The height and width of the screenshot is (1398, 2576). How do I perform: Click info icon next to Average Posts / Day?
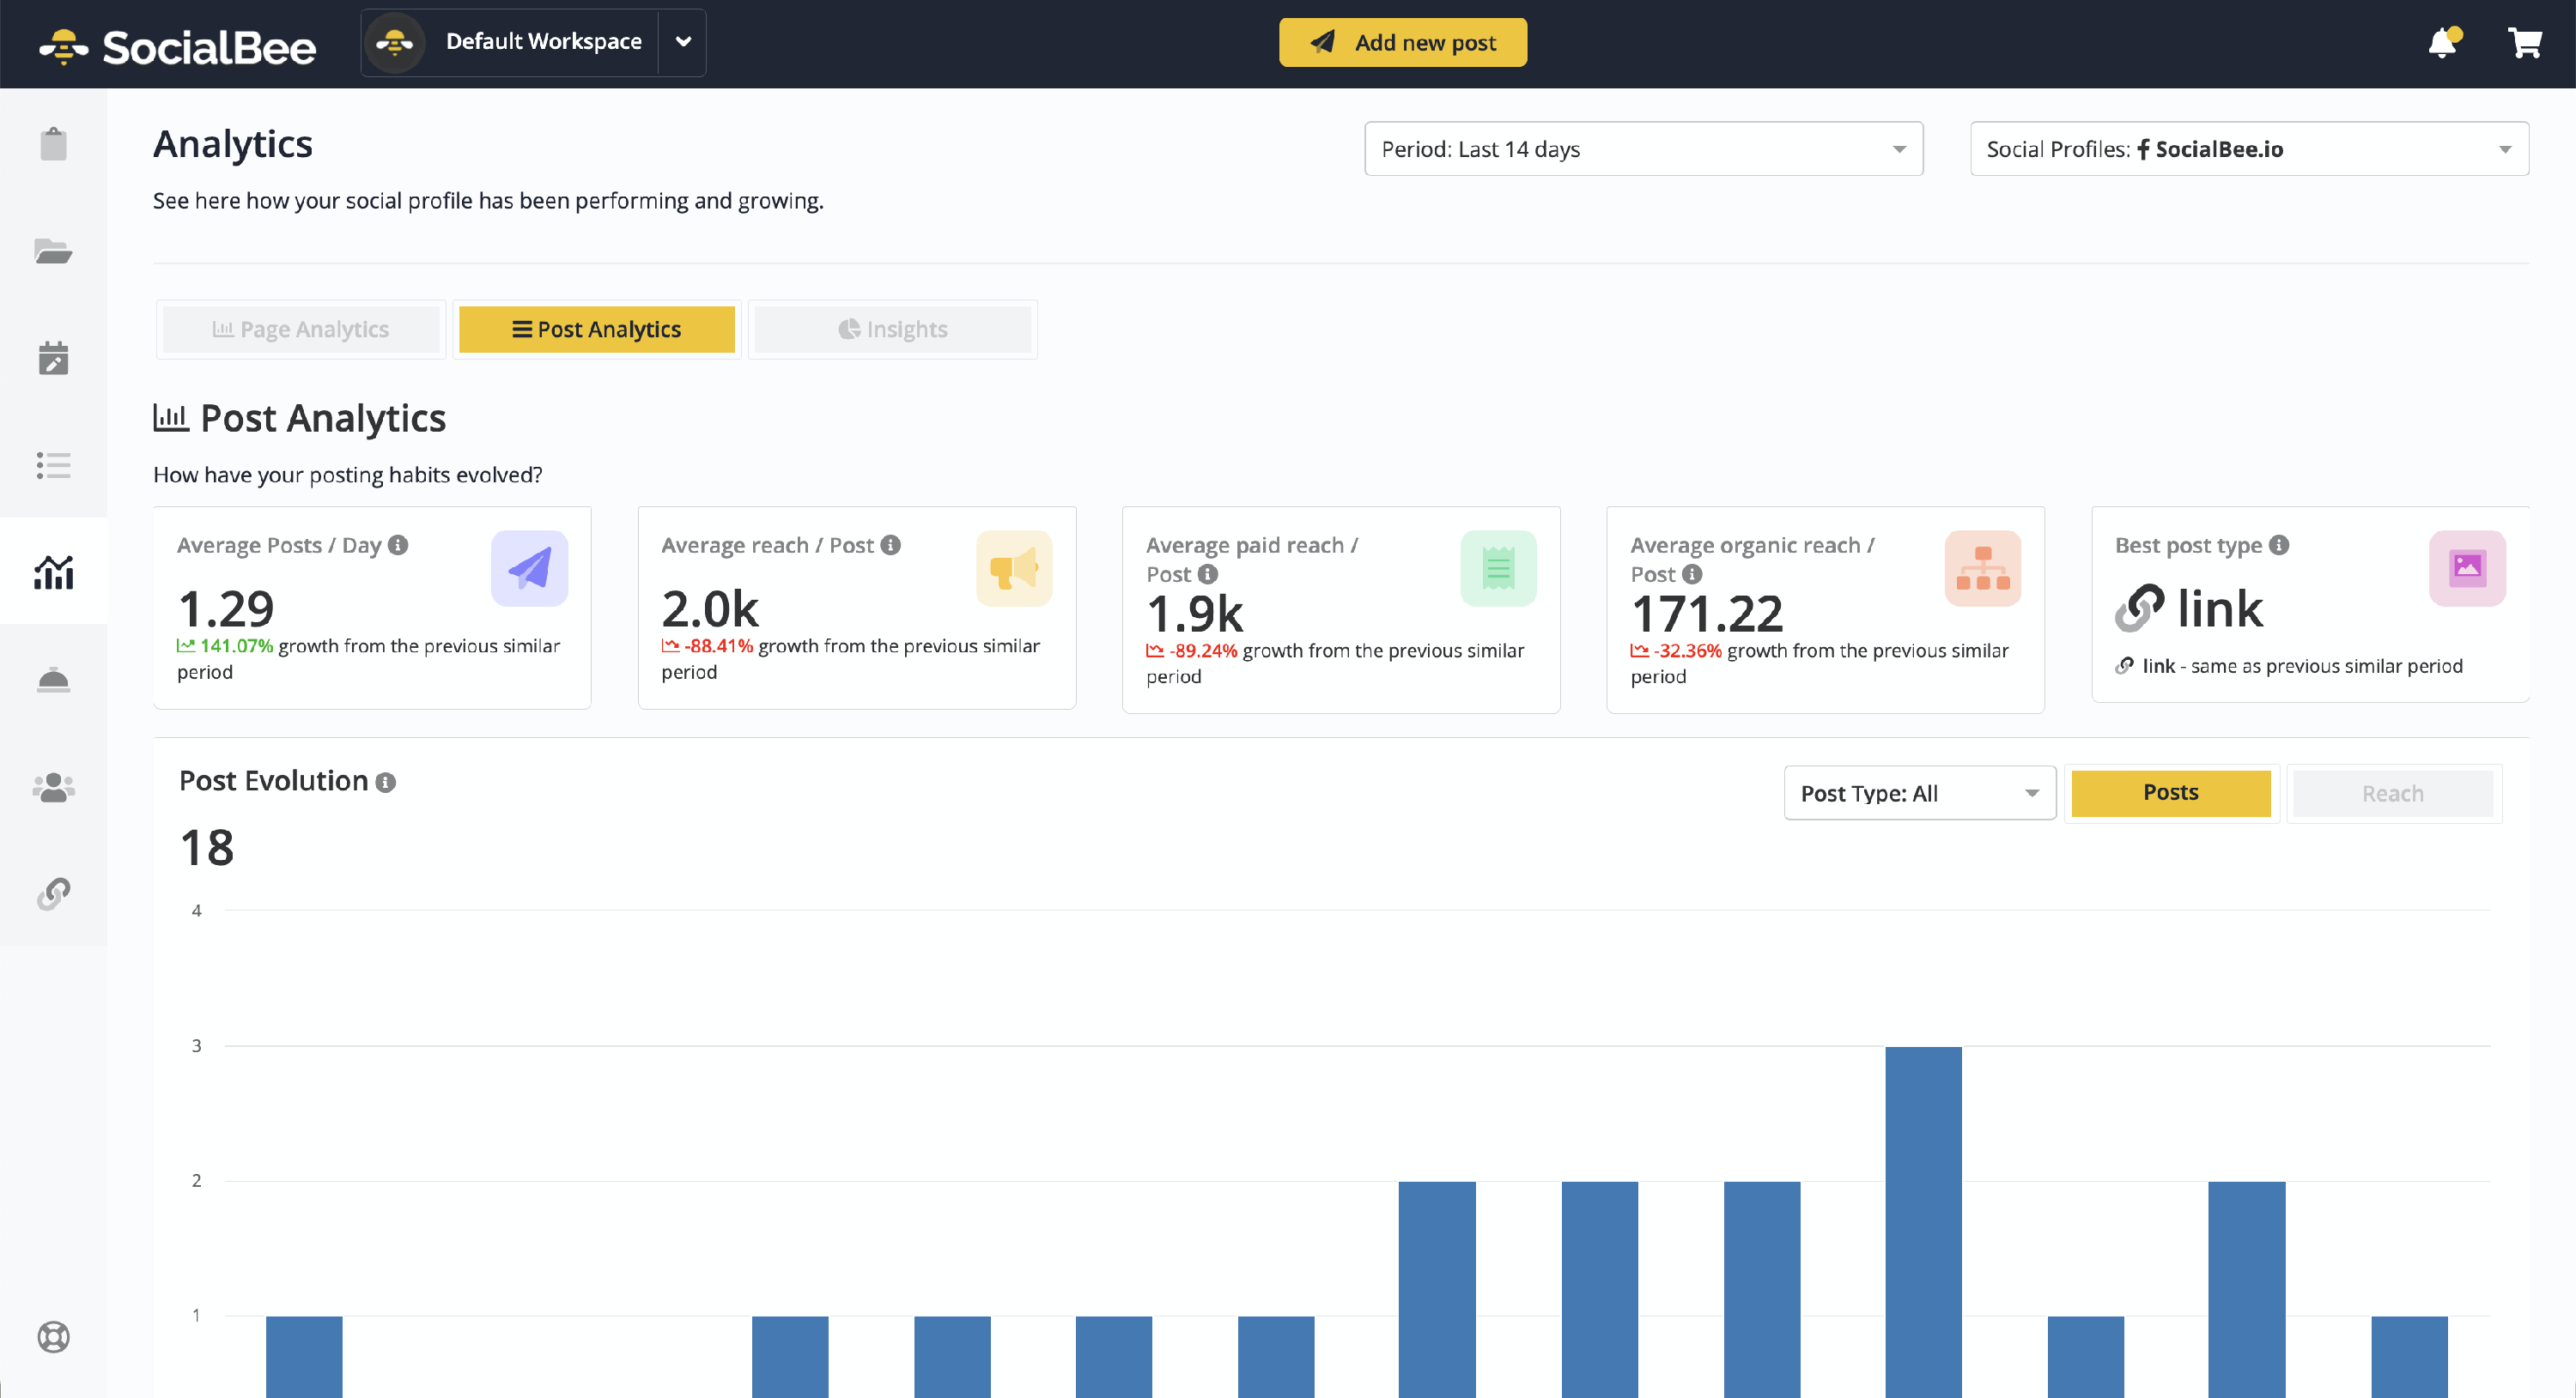coord(398,545)
